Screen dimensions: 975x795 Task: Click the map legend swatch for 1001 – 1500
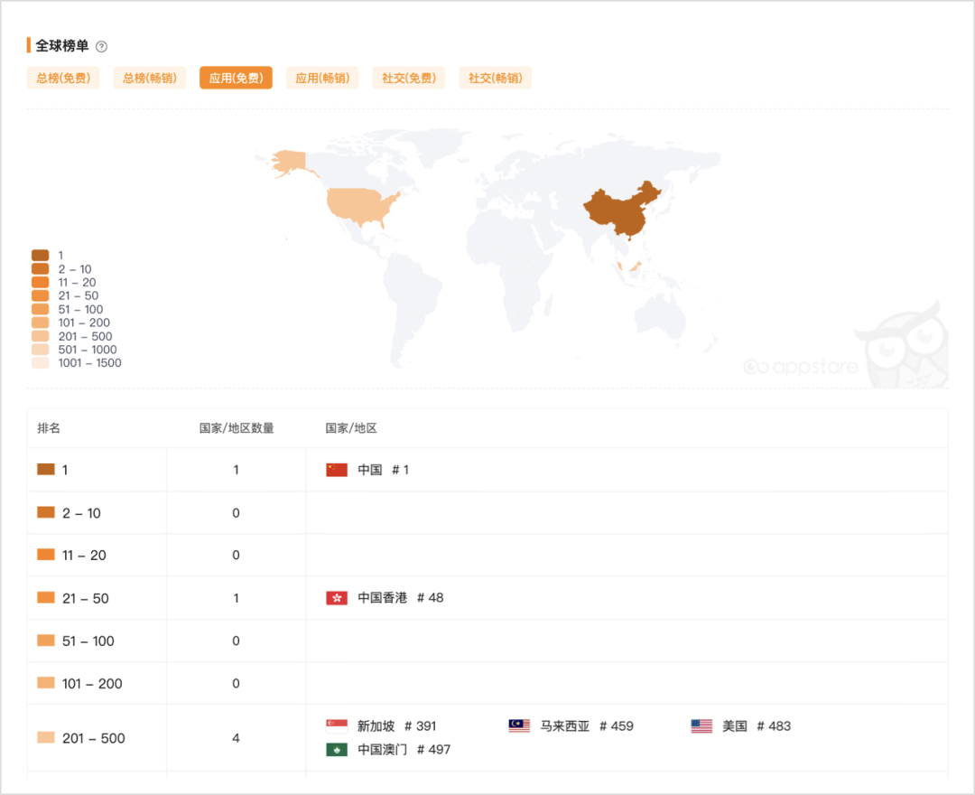tap(41, 362)
